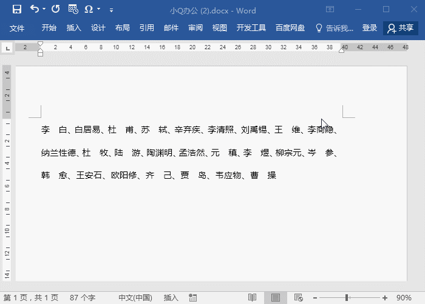Click the name 柳宗元 in the document
Screen dimensions: 425x304
pyautogui.click(x=288, y=153)
